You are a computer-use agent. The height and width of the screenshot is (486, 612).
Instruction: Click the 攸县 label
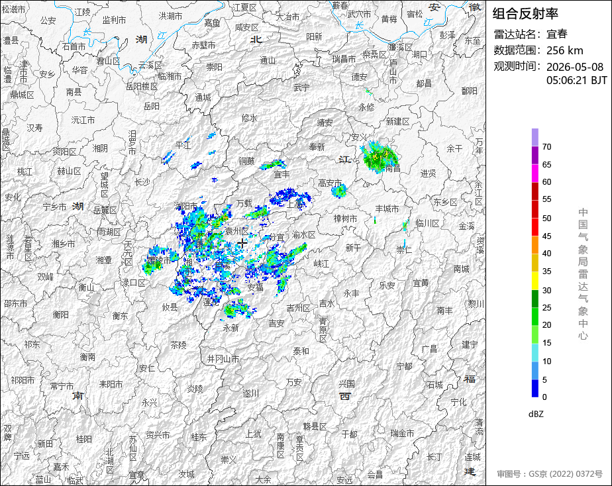170,307
